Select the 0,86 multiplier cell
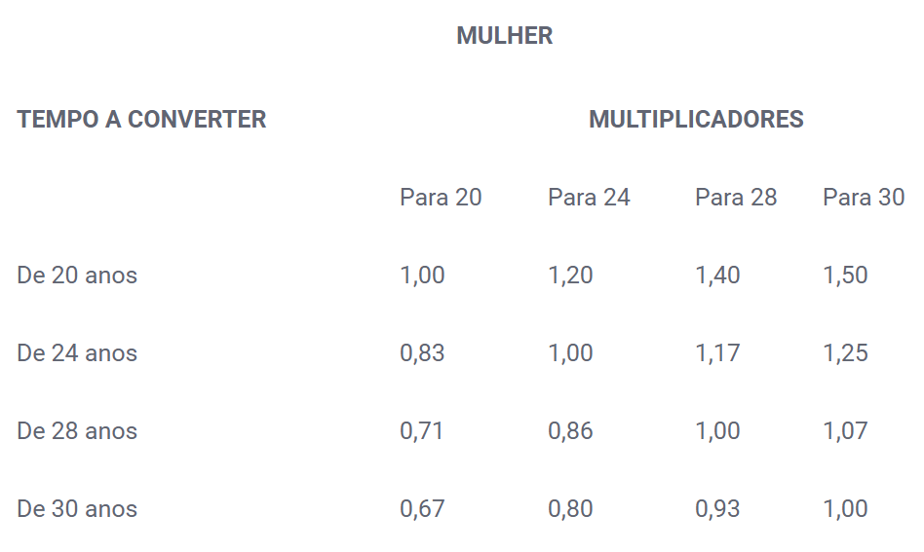The width and height of the screenshot is (924, 552). (x=570, y=431)
